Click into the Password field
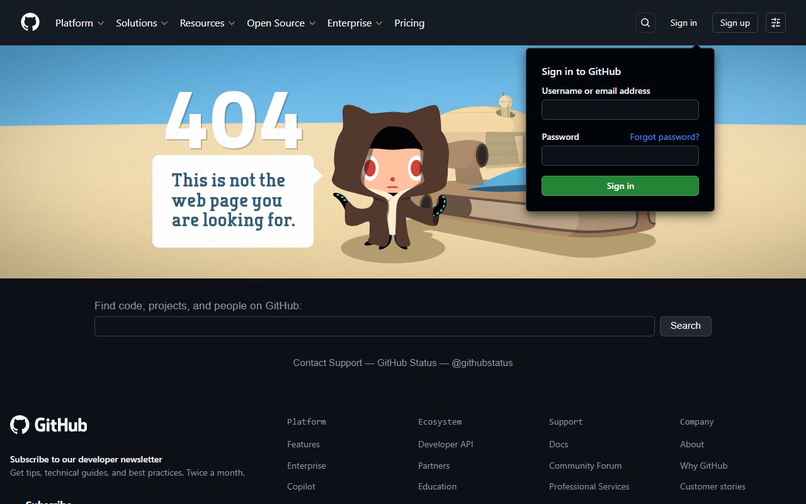 (x=620, y=156)
